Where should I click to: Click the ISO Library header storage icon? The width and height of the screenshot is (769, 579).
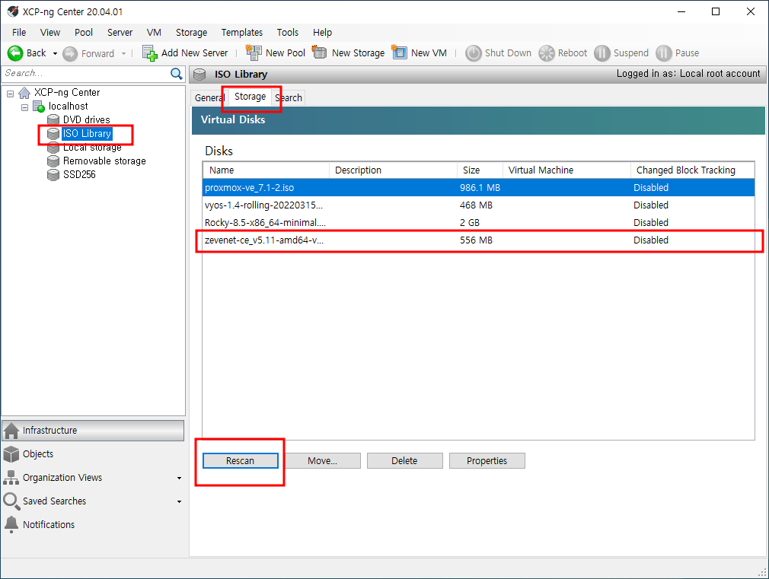[x=199, y=75]
